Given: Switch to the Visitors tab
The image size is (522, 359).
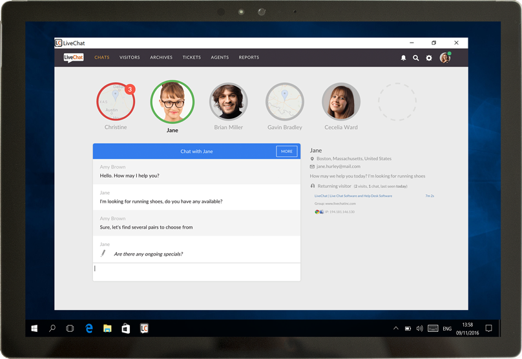Looking at the screenshot, I should 129,57.
